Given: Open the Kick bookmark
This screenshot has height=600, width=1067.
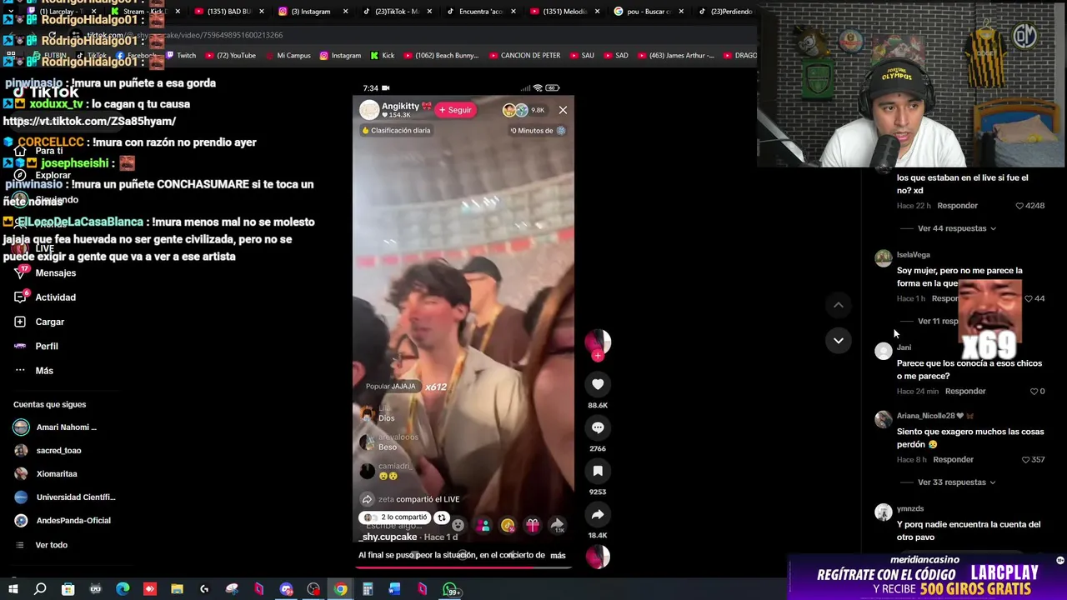Looking at the screenshot, I should click(383, 56).
